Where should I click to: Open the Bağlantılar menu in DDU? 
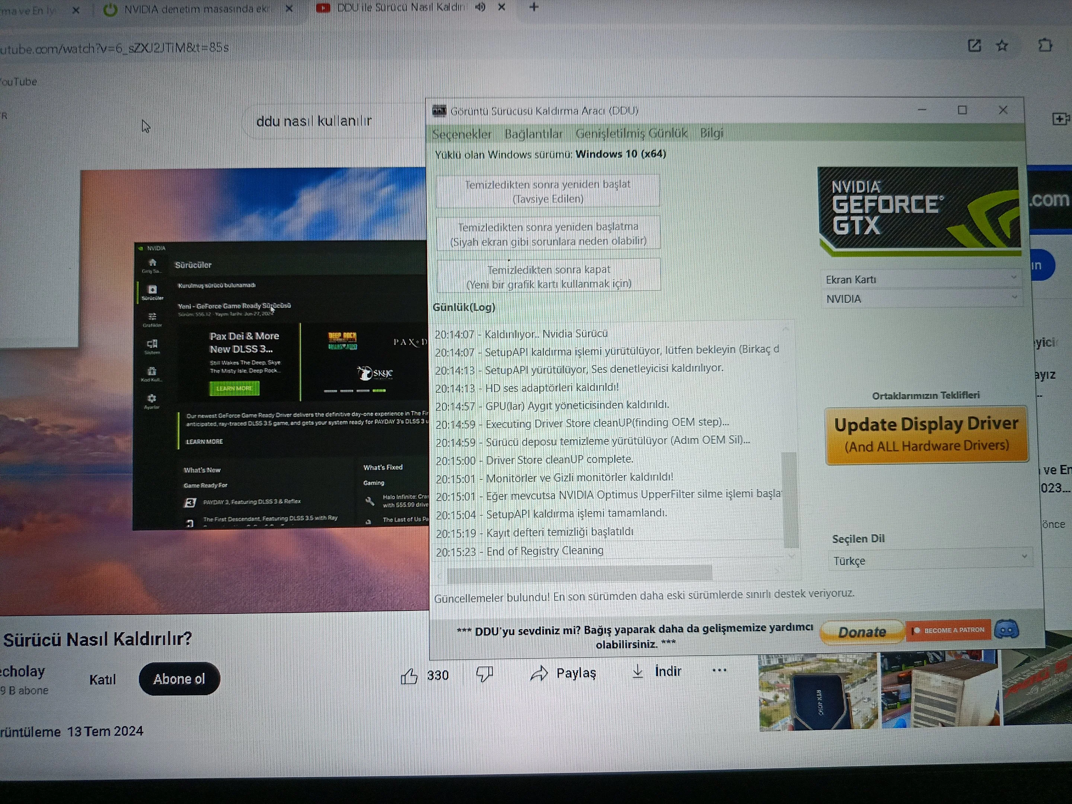(x=533, y=133)
